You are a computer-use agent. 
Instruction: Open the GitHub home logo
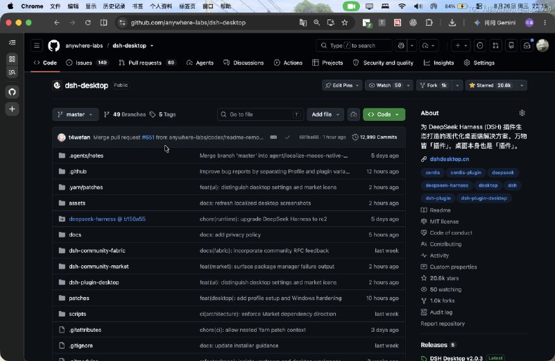(x=54, y=45)
